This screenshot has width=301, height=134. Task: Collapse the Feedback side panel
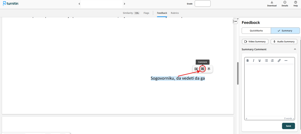tap(235, 21)
